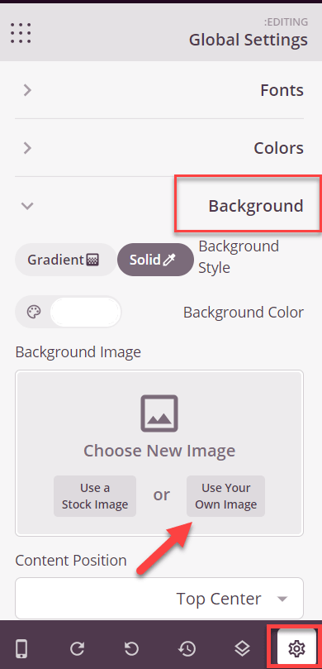Expand the Fonts section chevron
The height and width of the screenshot is (669, 322).
[28, 90]
